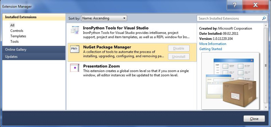Close the Extension Manager window
This screenshot has height=127, width=271.
[255, 5]
